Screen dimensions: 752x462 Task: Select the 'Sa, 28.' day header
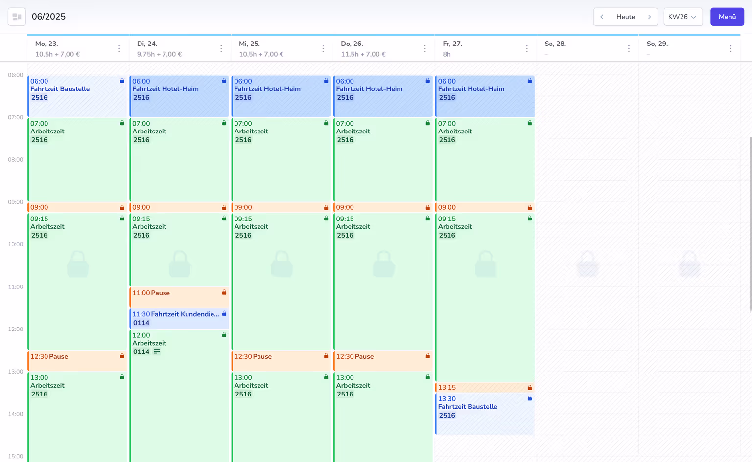555,44
